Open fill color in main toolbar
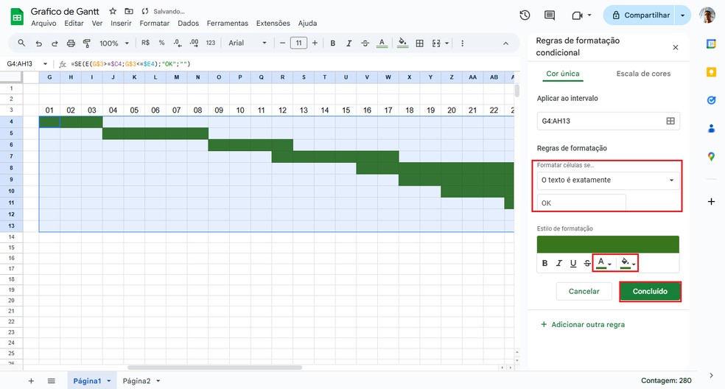This screenshot has height=389, width=725. 403,43
